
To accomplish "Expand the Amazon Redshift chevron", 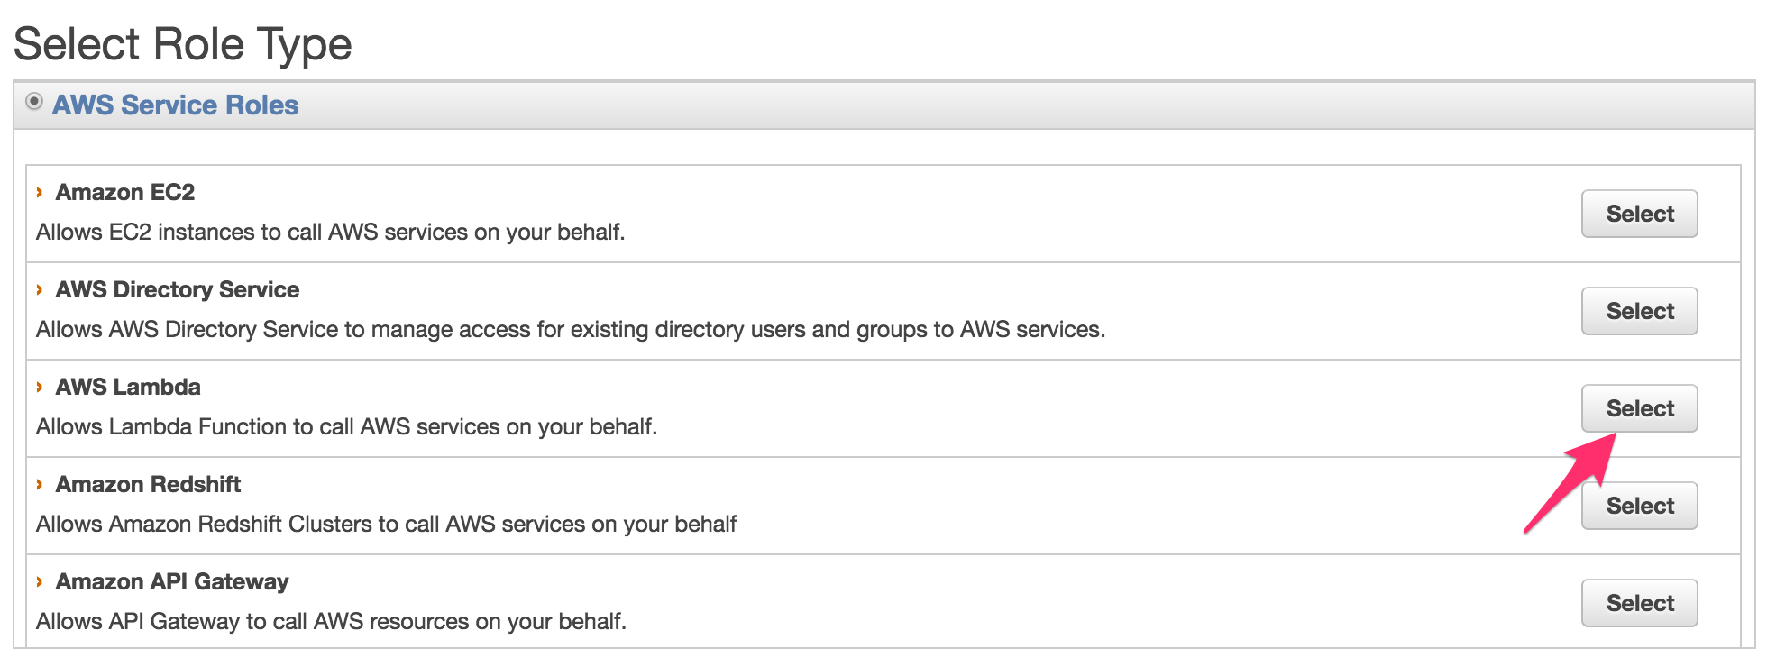I will [x=40, y=485].
